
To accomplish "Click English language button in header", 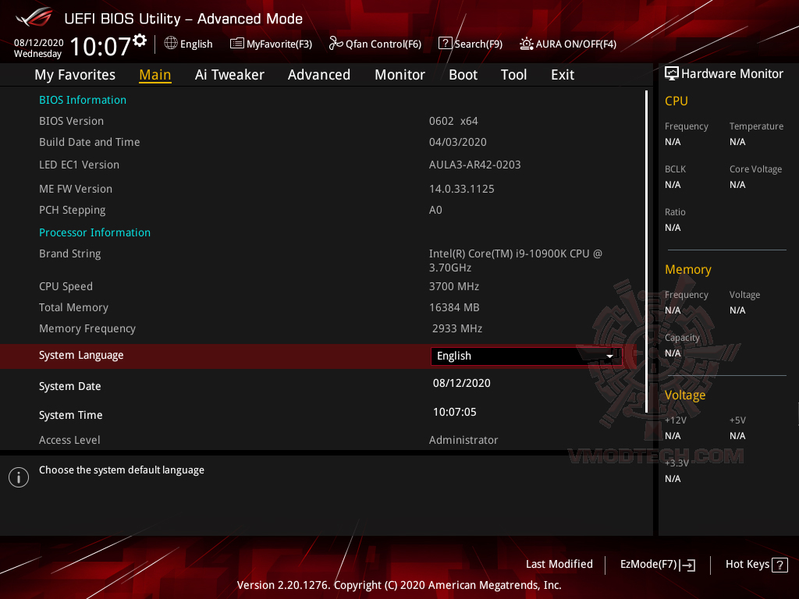I will coord(189,44).
